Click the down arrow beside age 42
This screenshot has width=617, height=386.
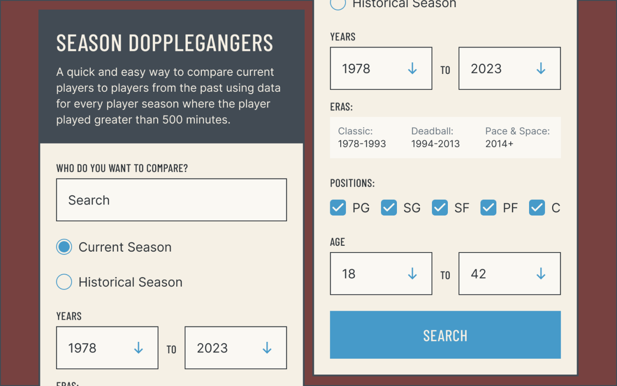click(541, 274)
